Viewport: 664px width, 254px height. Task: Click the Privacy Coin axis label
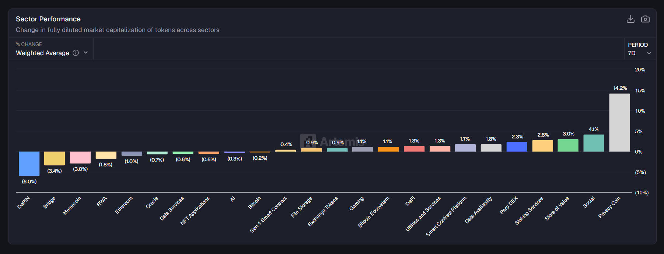click(x=609, y=207)
